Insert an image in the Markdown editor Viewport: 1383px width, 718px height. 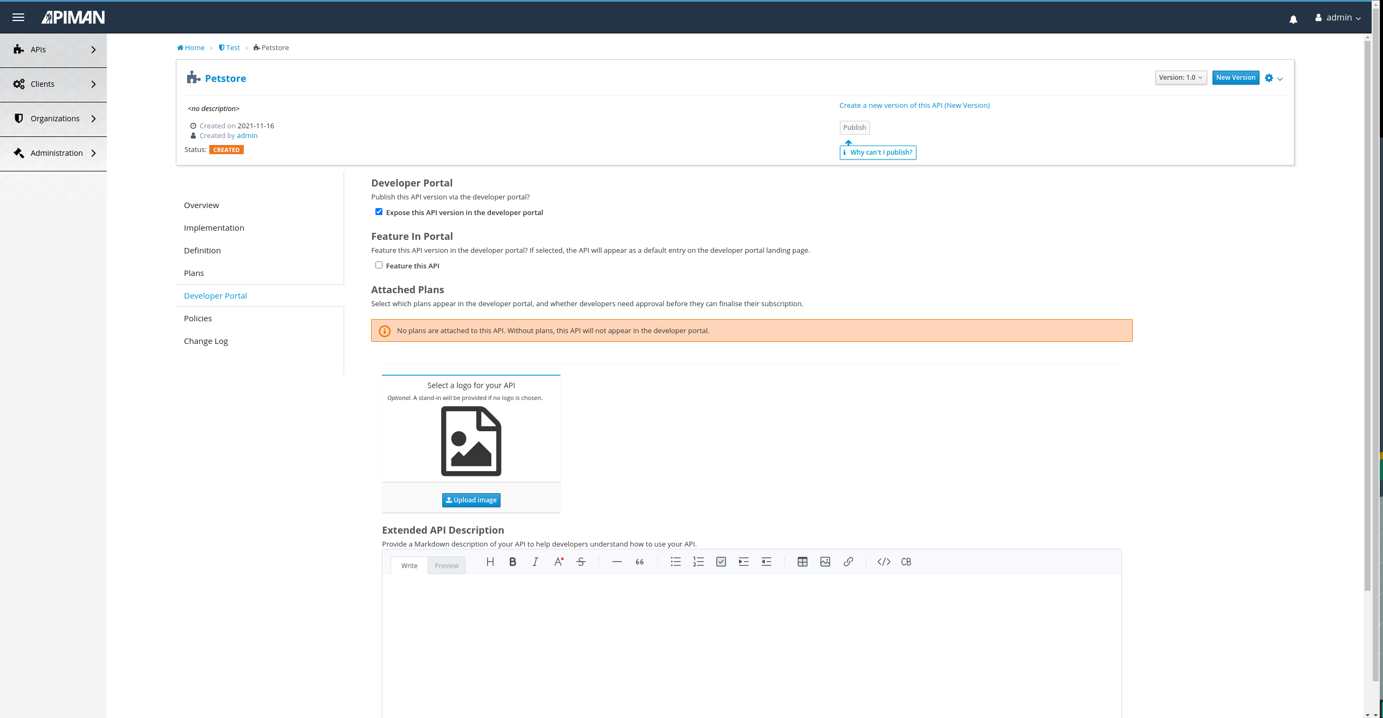pyautogui.click(x=825, y=562)
